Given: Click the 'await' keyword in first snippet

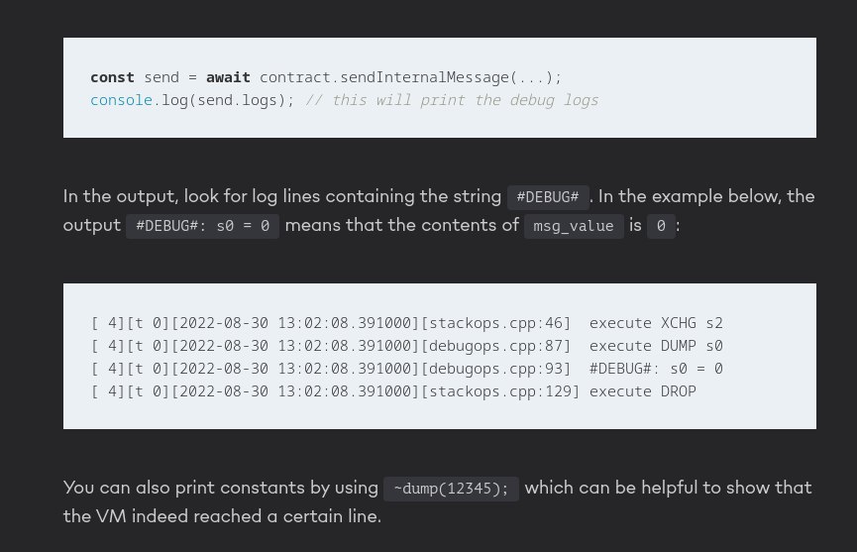Looking at the screenshot, I should 228,77.
